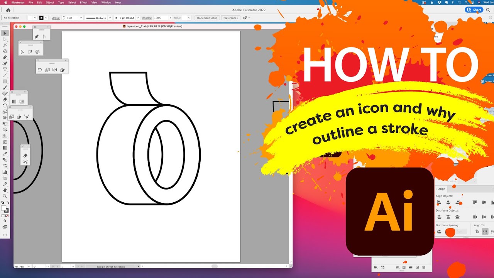The width and height of the screenshot is (494, 278).
Task: Select the Type tool
Action: click(5, 69)
